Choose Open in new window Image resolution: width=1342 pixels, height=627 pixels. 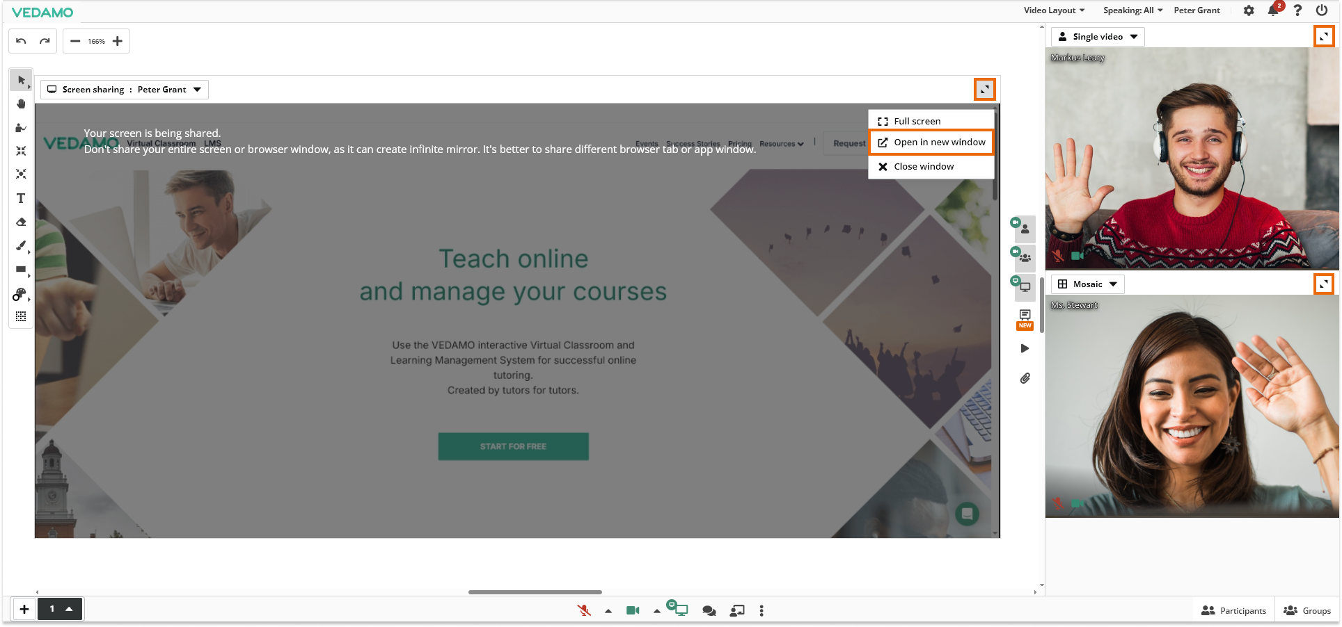click(x=931, y=142)
